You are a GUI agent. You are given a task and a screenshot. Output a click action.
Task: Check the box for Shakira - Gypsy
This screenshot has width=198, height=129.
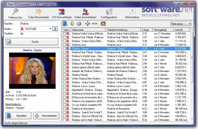(x=64, y=49)
